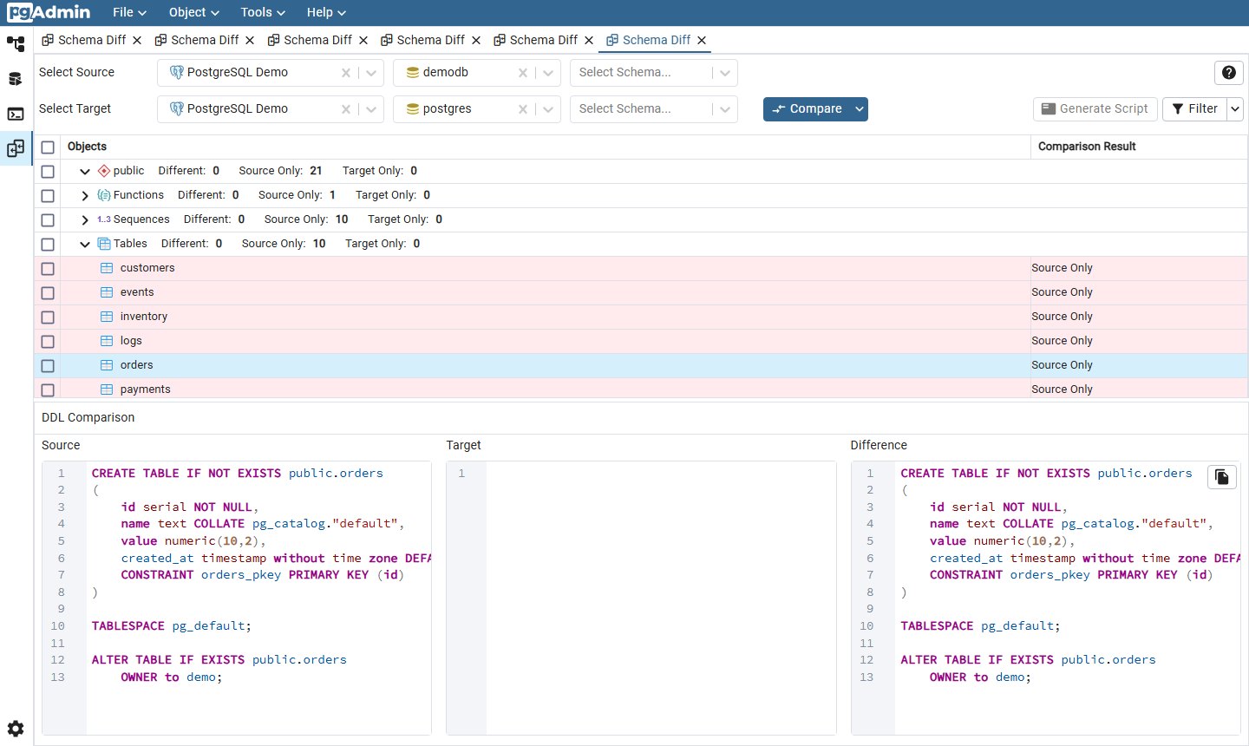
Task: Select the events table row
Action: click(x=641, y=292)
